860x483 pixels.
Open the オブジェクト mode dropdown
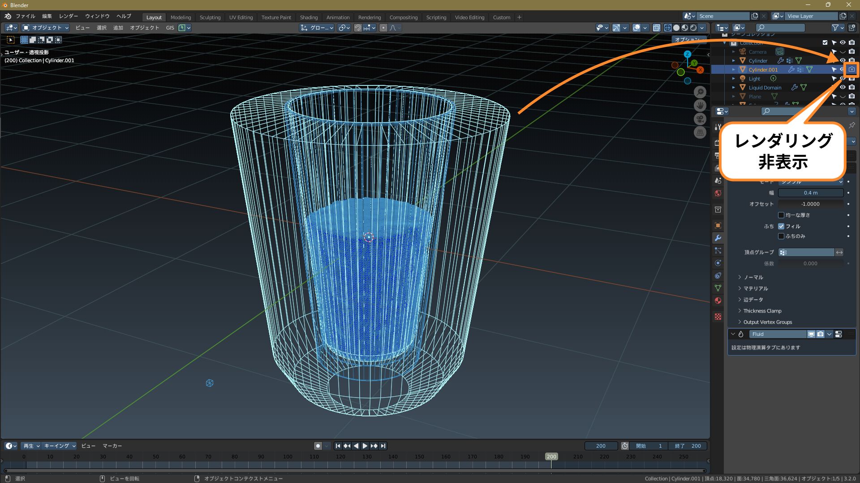46,28
